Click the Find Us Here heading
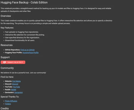This screenshot has width=134, height=110. click(x=7, y=77)
